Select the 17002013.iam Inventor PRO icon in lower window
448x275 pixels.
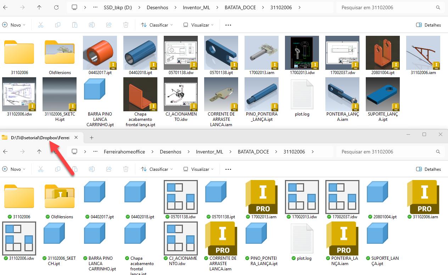[262, 197]
